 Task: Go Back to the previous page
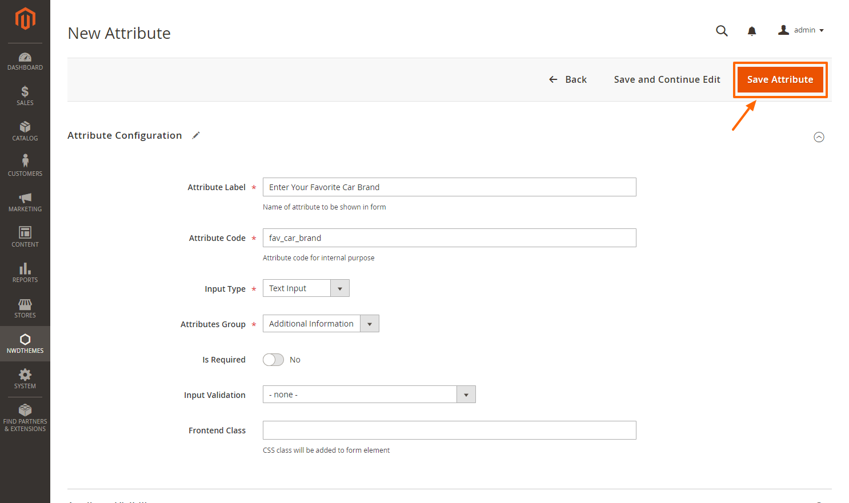point(568,79)
